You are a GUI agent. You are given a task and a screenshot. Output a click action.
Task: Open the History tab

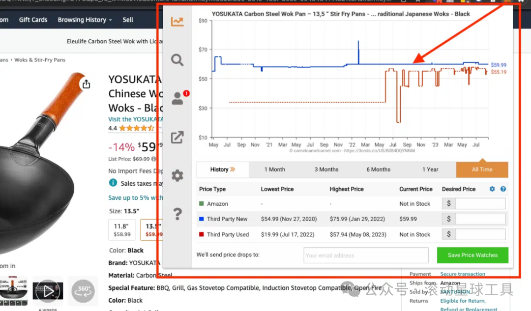point(223,170)
